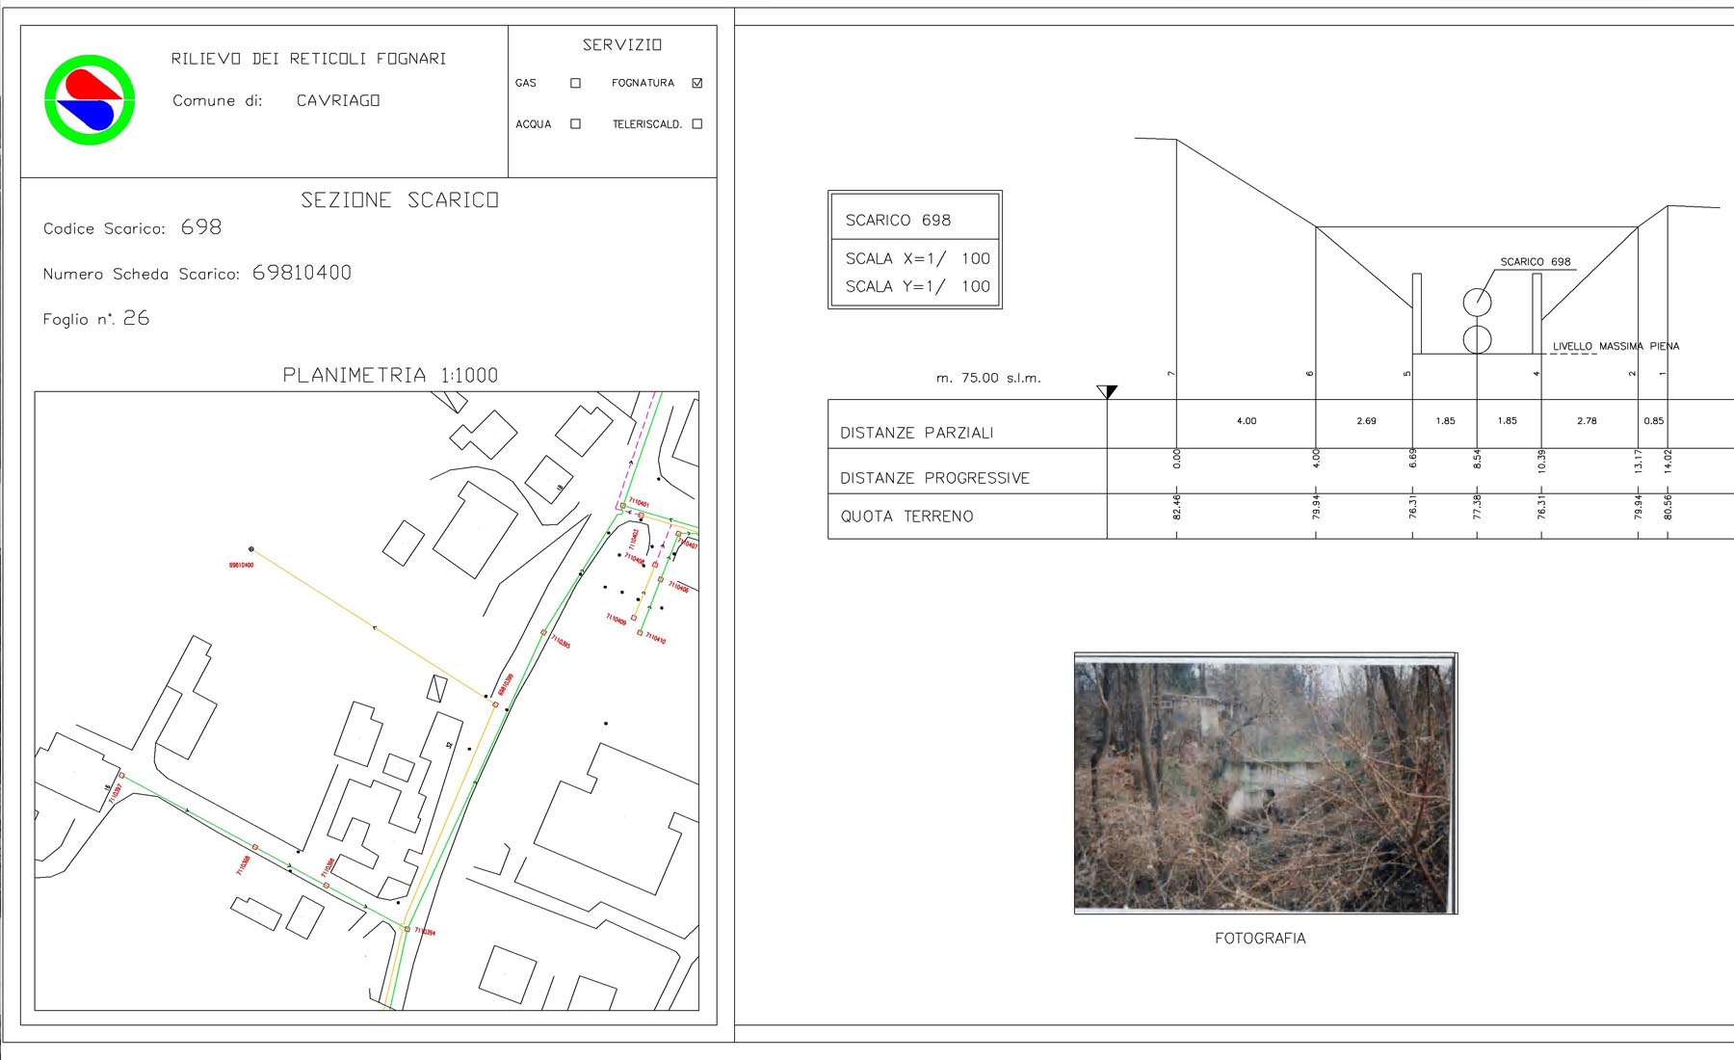Click map manhole label '7110401'
1734x1060 pixels.
[x=639, y=503]
